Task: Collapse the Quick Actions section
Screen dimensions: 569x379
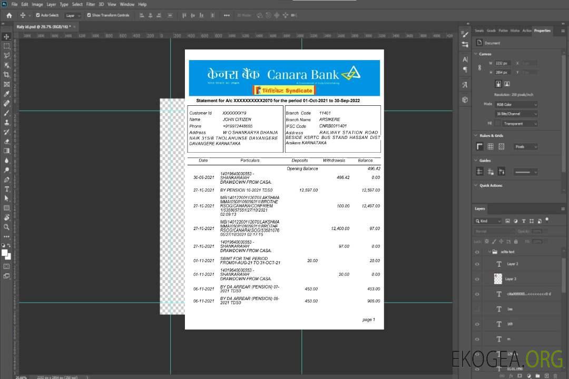Action: pos(476,185)
